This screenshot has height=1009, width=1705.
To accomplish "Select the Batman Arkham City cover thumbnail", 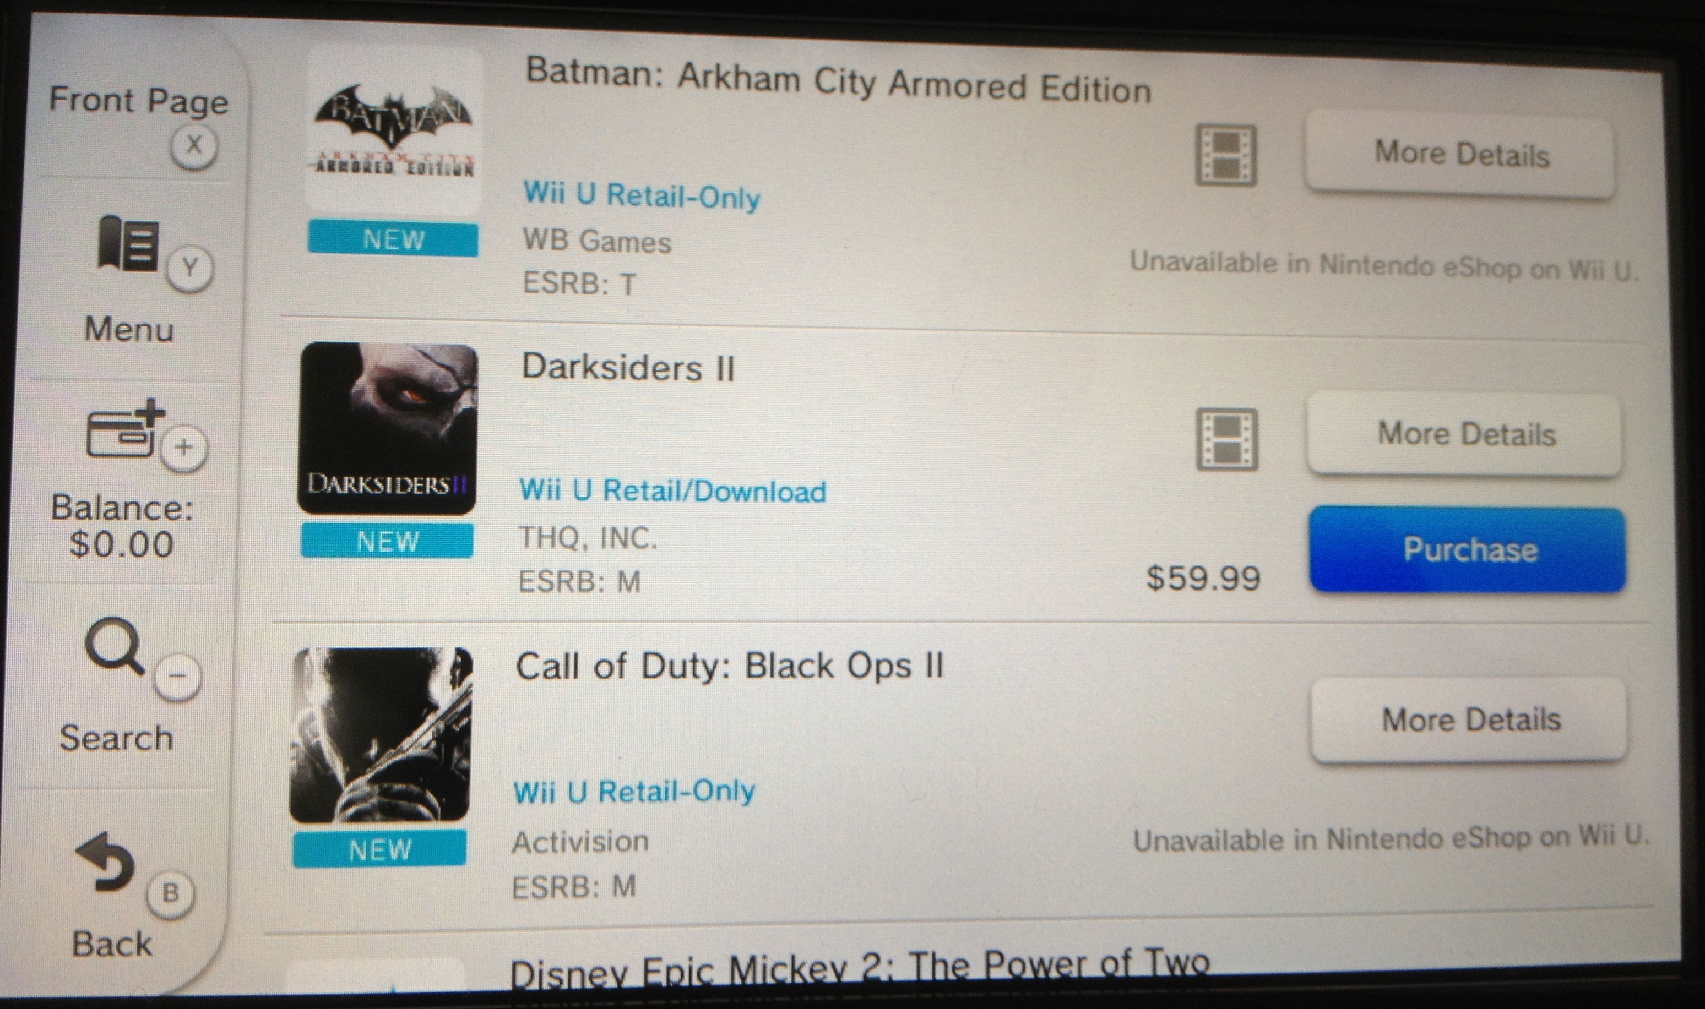I will pos(393,129).
